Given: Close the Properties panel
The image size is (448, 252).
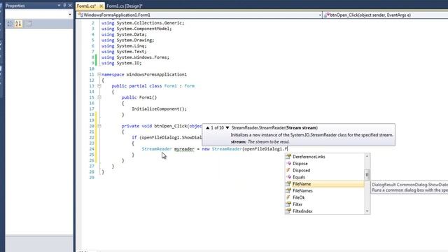Looking at the screenshot, I should tap(70, 6).
